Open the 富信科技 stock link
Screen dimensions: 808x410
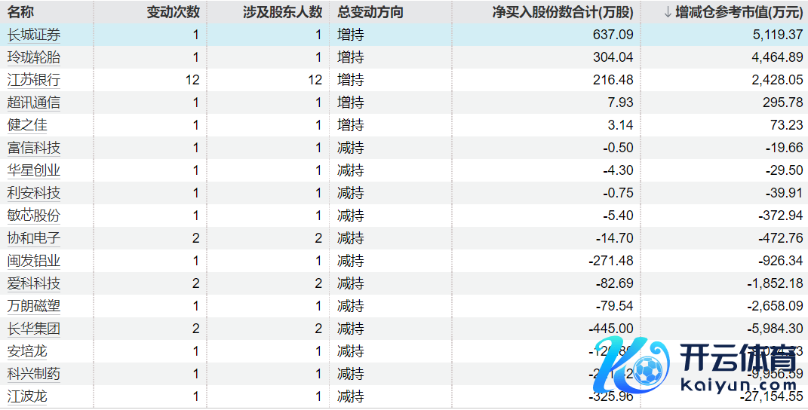point(34,148)
